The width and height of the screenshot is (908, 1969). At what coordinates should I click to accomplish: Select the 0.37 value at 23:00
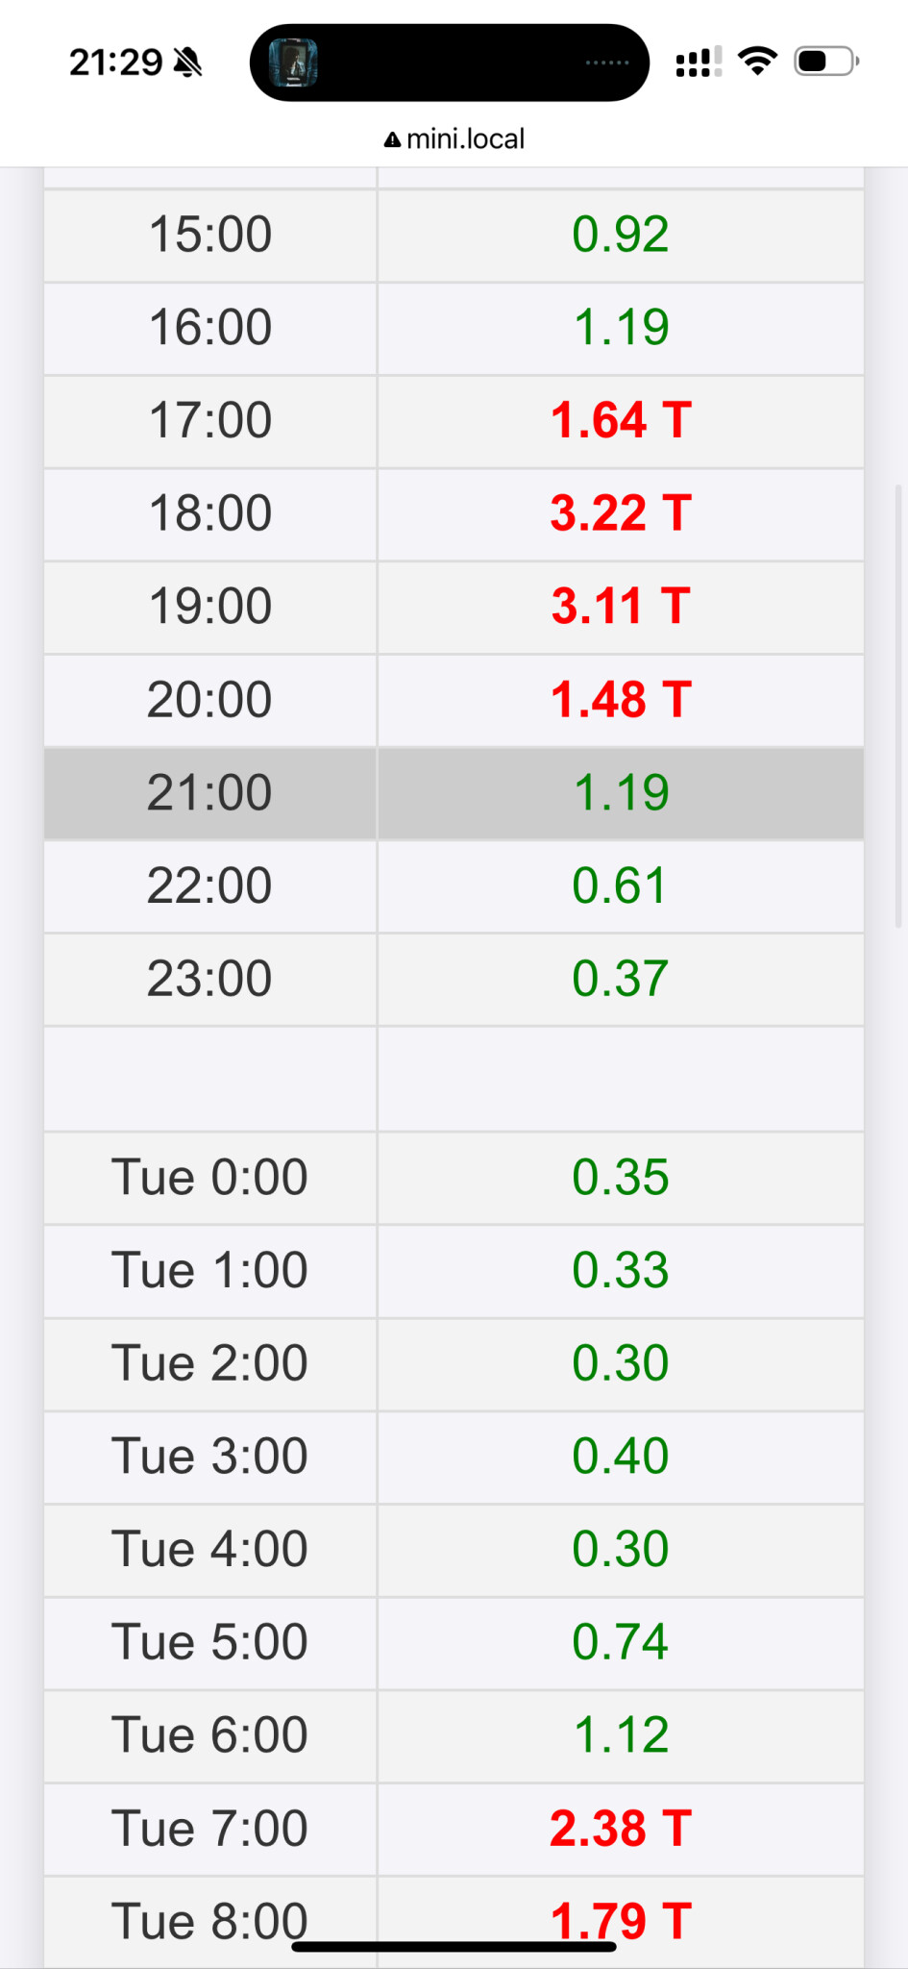620,979
